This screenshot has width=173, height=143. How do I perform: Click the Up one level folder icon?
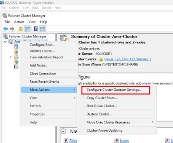(21, 29)
